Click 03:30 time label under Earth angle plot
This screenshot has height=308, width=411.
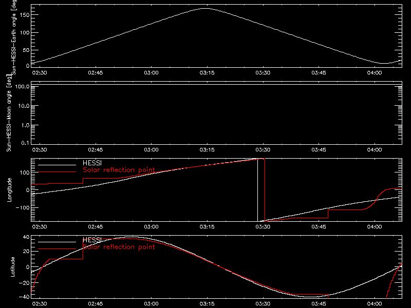263,73
